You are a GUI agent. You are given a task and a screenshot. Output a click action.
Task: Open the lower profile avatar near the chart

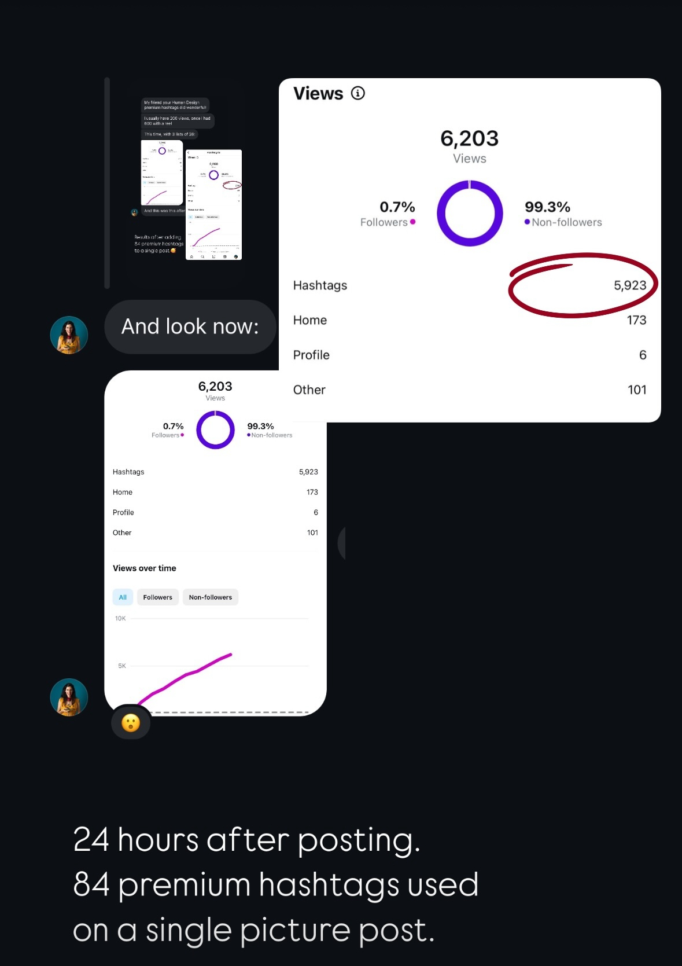pos(69,697)
